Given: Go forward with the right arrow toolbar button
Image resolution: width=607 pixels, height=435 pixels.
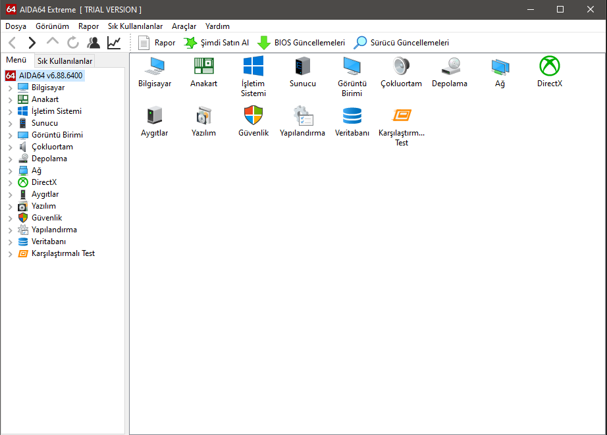Looking at the screenshot, I should click(32, 43).
